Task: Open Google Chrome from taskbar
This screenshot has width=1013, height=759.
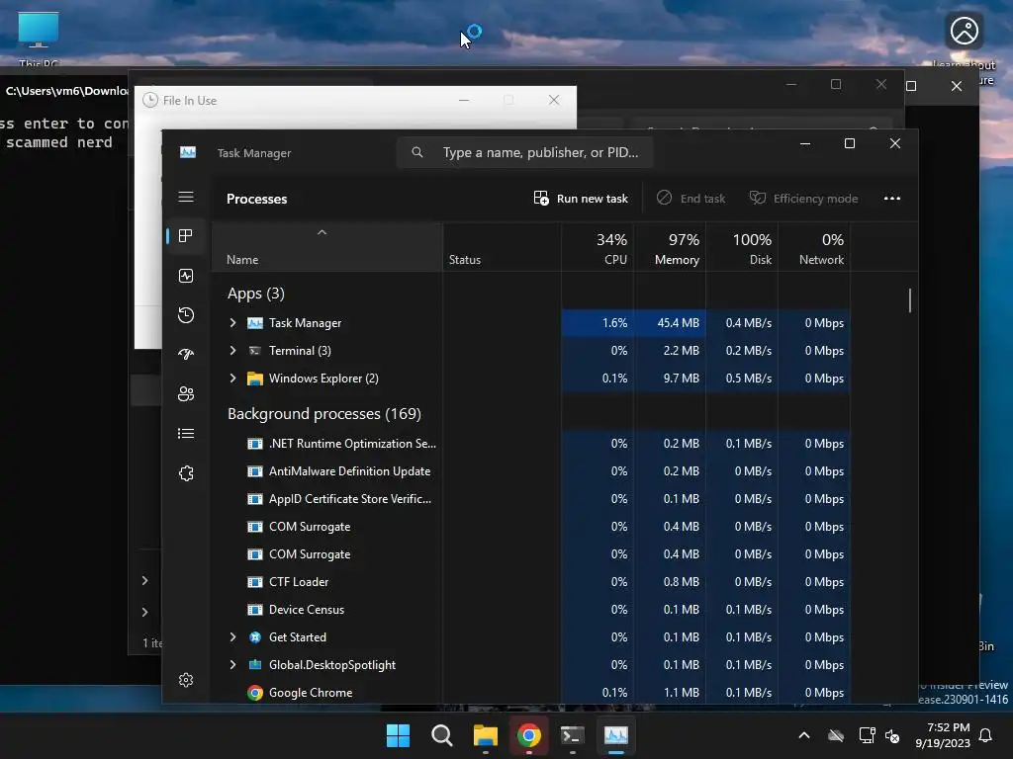Action: [x=528, y=735]
